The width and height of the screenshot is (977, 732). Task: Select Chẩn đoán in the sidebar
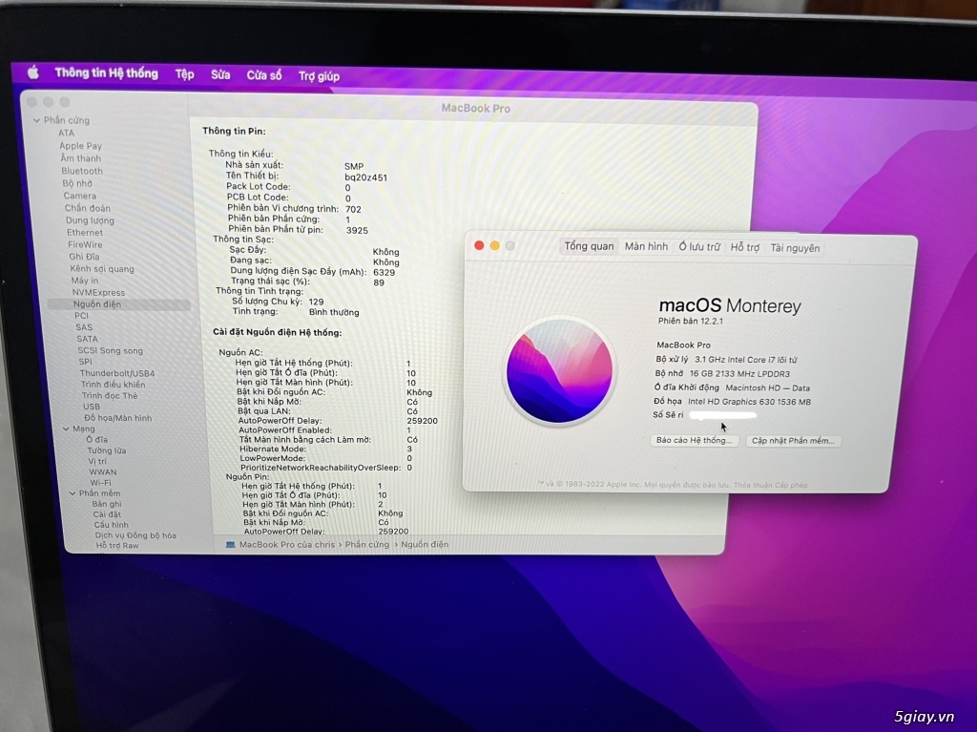pyautogui.click(x=87, y=208)
